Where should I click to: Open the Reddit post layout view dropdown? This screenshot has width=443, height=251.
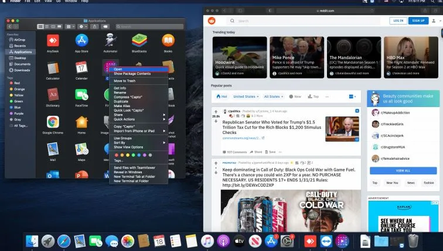[x=352, y=97]
